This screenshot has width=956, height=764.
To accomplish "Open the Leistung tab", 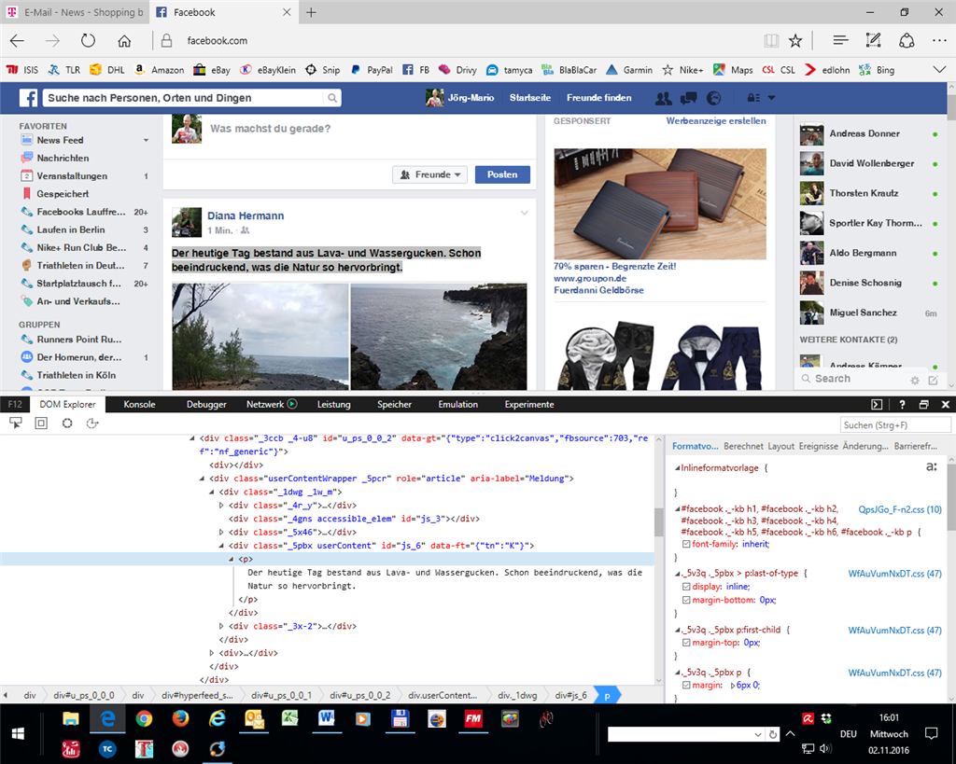I will 333,405.
